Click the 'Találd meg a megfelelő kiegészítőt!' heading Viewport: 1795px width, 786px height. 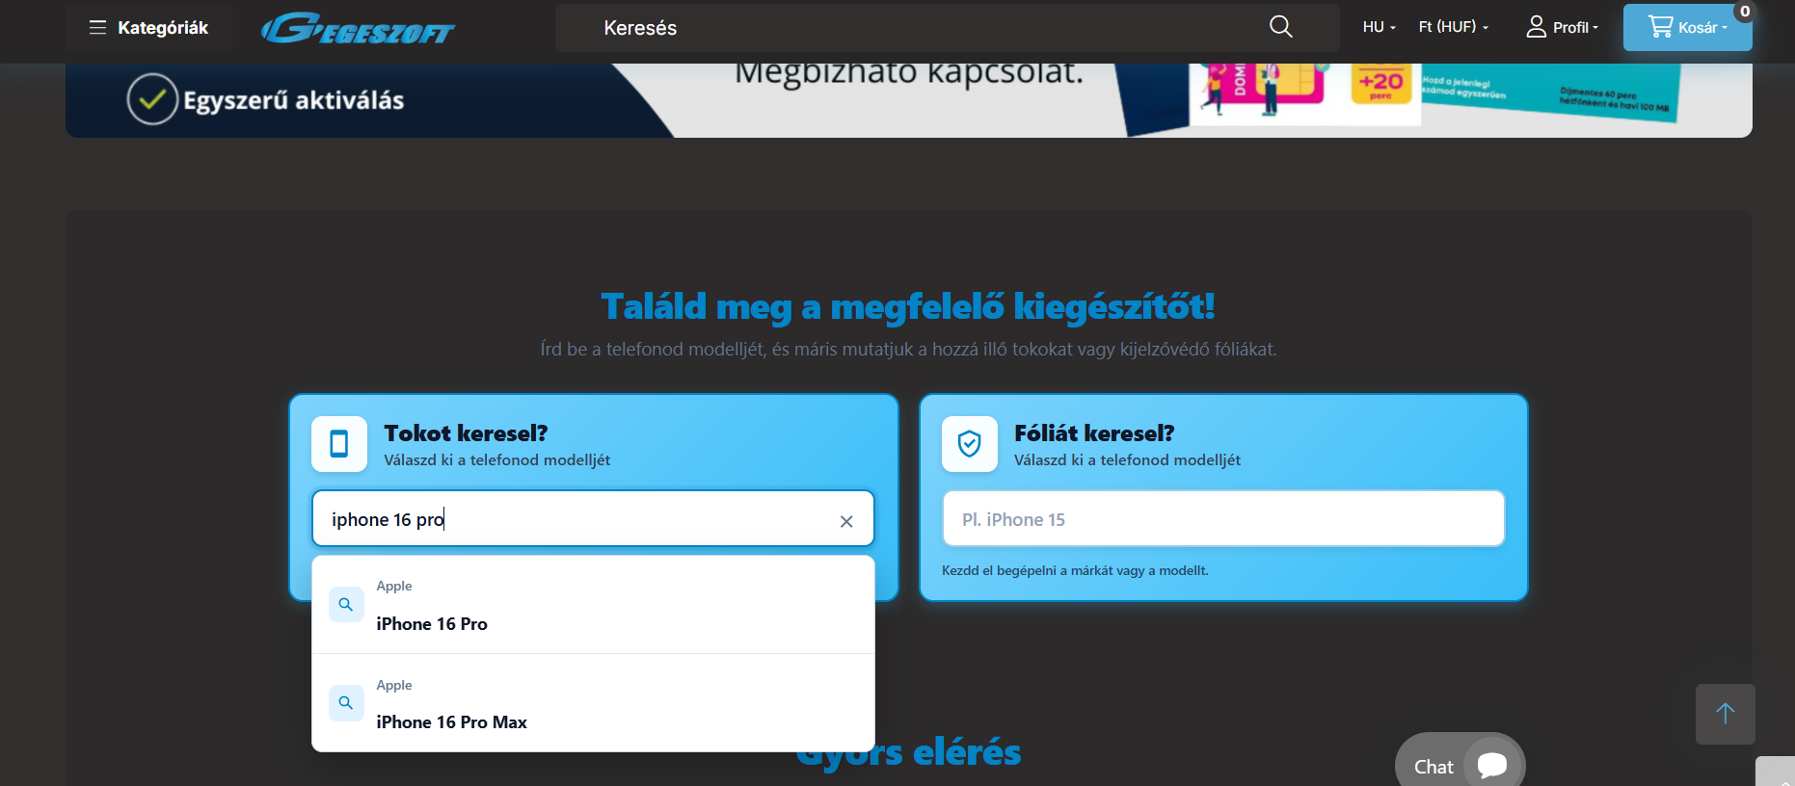pos(908,306)
